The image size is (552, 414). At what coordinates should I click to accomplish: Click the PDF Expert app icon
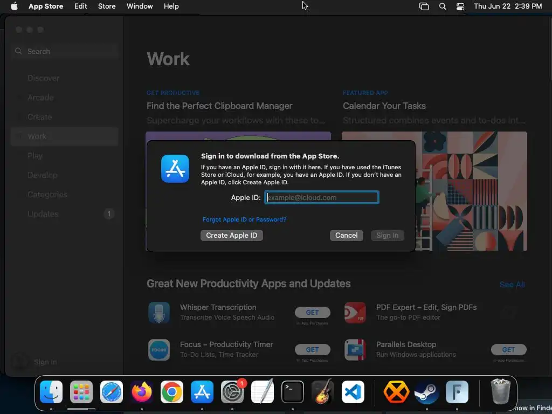pyautogui.click(x=355, y=313)
